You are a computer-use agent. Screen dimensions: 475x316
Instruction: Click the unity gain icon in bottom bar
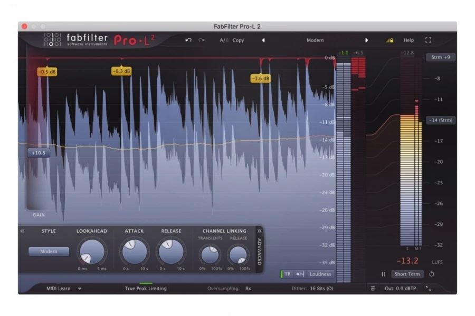[x=373, y=289]
